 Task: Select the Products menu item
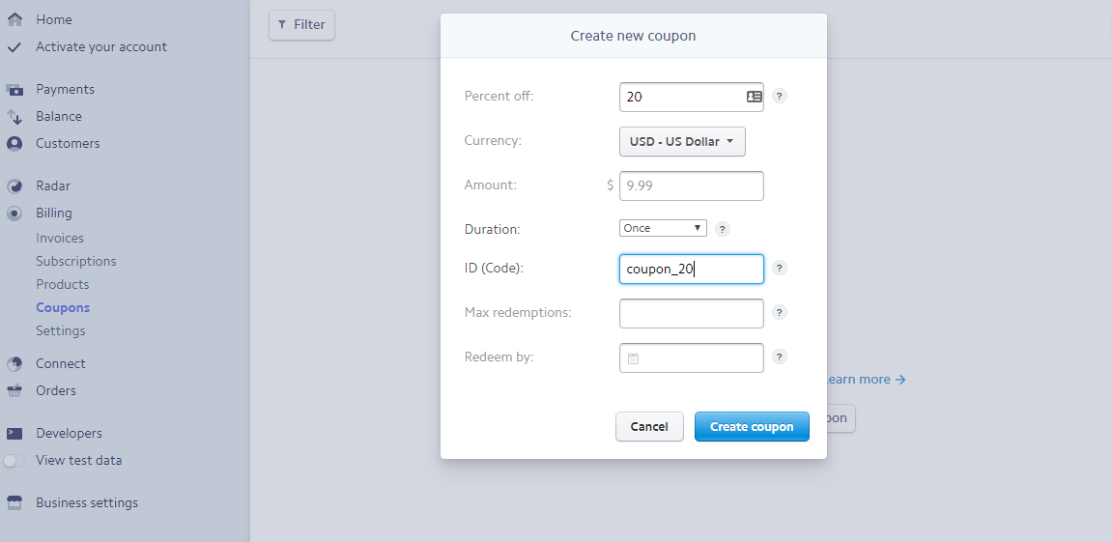pyautogui.click(x=63, y=284)
